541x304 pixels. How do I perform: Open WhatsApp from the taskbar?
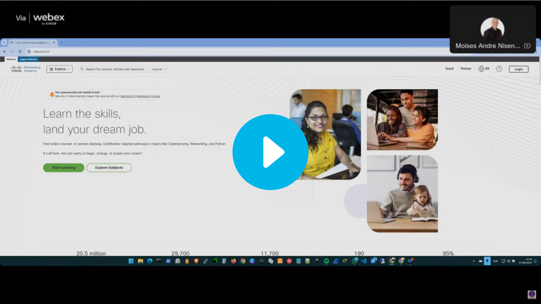(354, 261)
